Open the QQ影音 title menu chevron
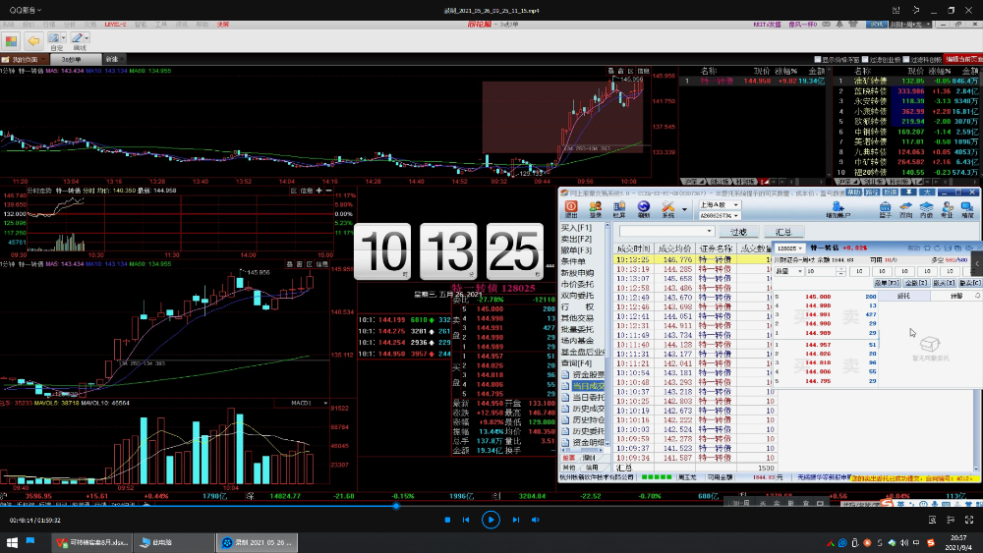The width and height of the screenshot is (983, 553). [39, 10]
